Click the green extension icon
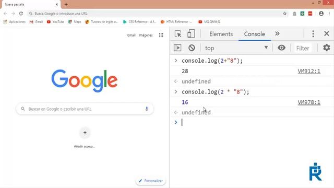The width and height of the screenshot is (334, 188). point(302,14)
